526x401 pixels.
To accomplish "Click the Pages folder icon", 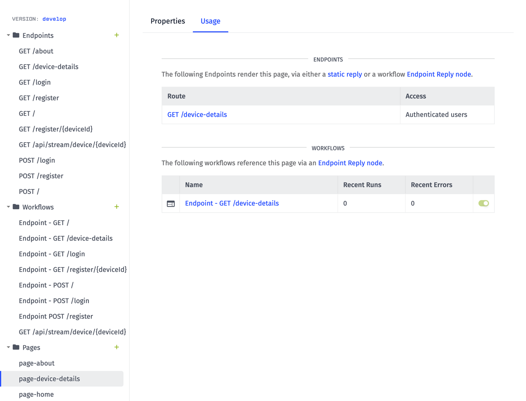I will [x=16, y=348].
